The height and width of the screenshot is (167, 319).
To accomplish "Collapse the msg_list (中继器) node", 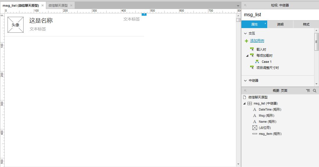I will click(244, 104).
